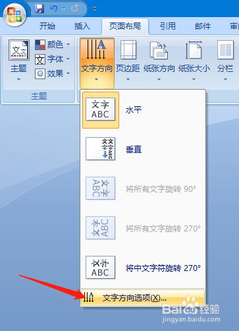Image resolution: width=239 pixels, height=331 pixels.
Task: Click the 页边距 margins icon
Action: click(128, 49)
